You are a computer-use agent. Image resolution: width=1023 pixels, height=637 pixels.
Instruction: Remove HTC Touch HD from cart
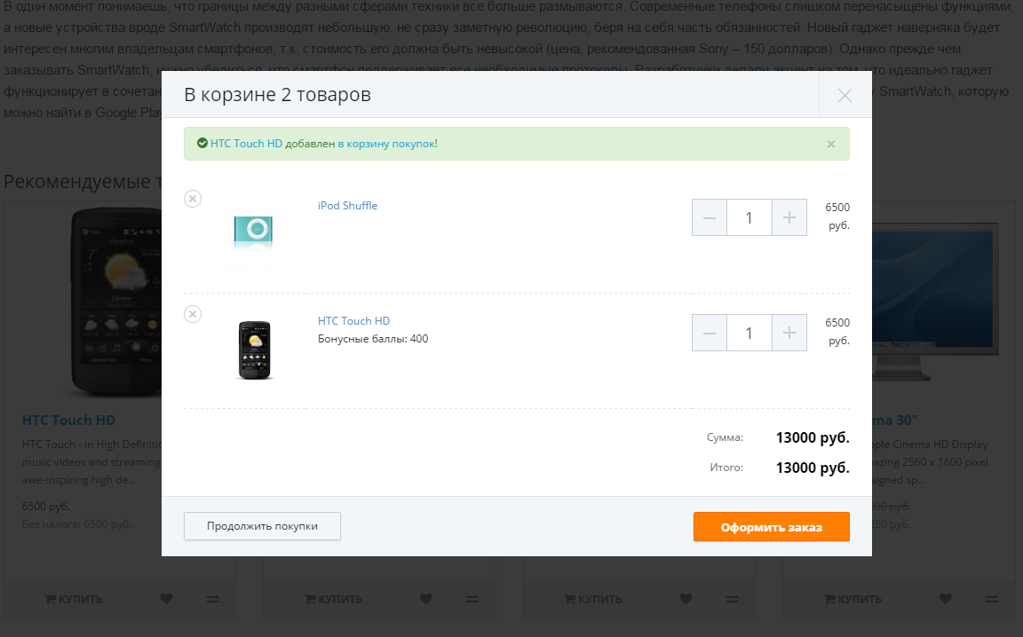coord(193,314)
